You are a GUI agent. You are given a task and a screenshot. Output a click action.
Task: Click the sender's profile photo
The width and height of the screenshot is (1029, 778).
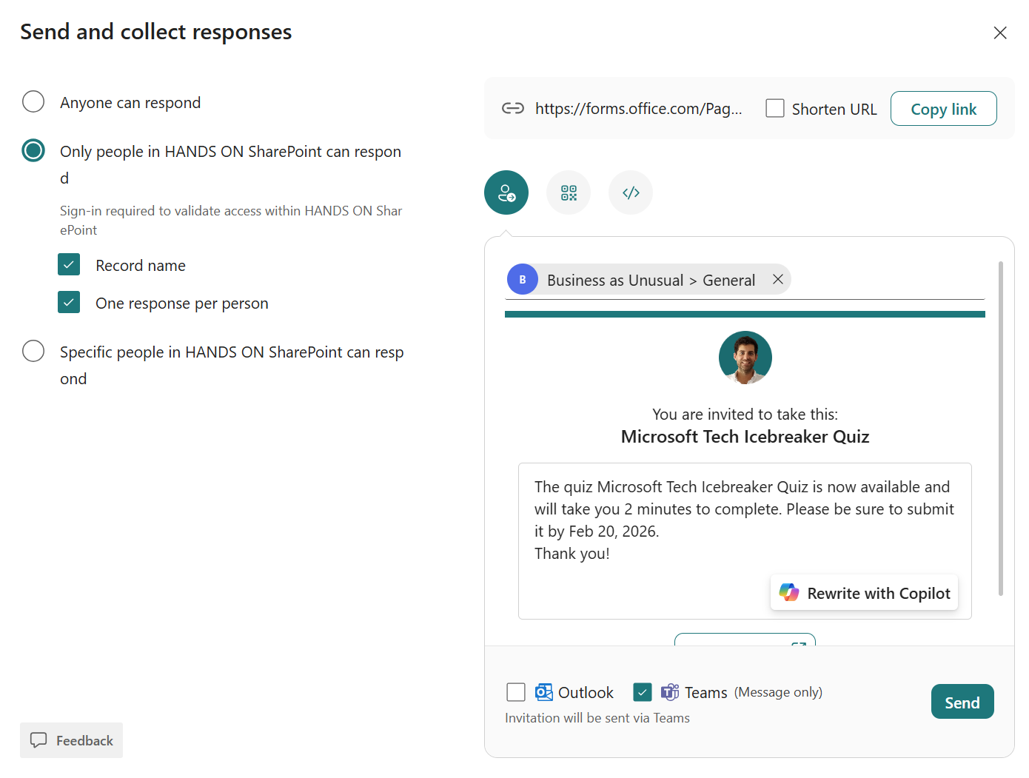(x=745, y=357)
